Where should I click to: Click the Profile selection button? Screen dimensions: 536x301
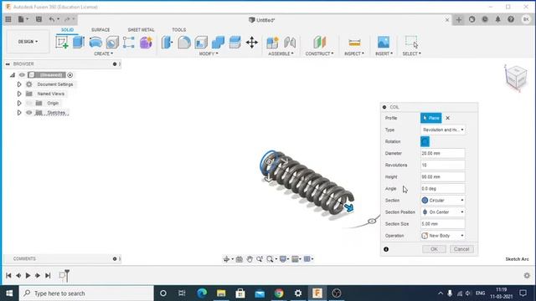click(x=430, y=118)
